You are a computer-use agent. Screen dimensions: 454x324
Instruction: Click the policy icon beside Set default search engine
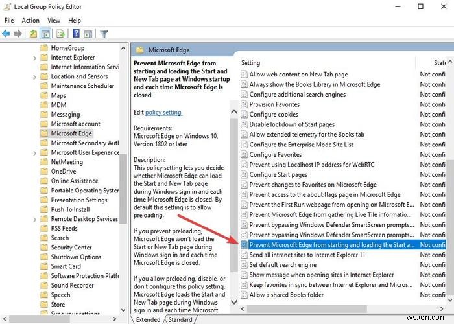coord(244,264)
